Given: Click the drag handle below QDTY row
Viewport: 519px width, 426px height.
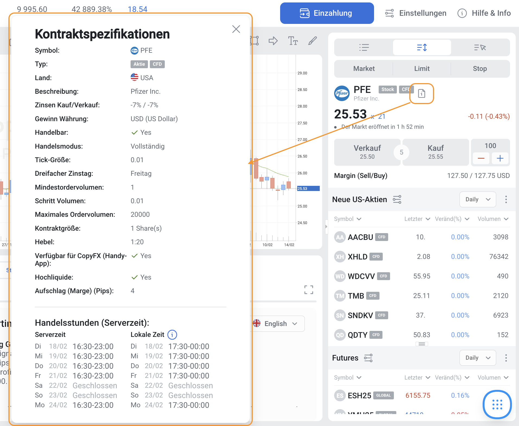Looking at the screenshot, I should [422, 344].
